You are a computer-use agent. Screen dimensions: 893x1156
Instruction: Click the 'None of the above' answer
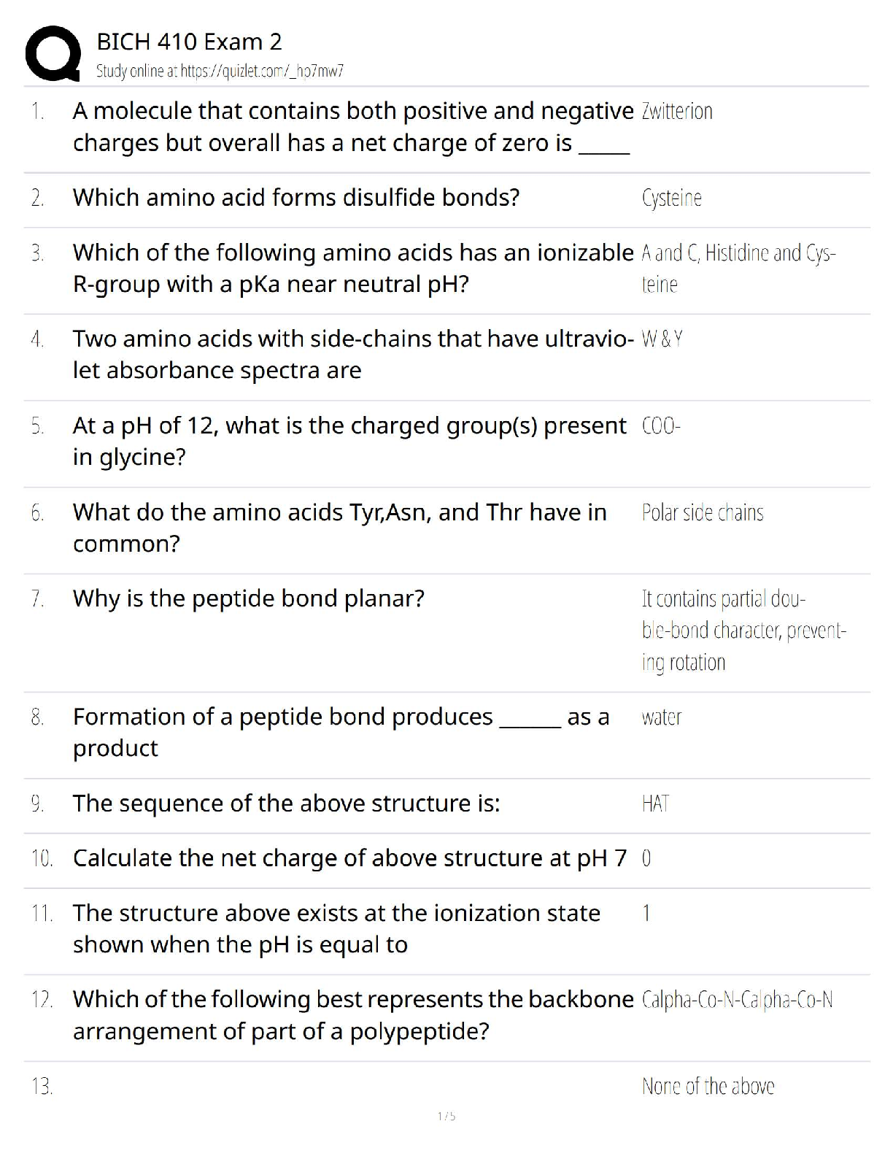pyautogui.click(x=708, y=1087)
